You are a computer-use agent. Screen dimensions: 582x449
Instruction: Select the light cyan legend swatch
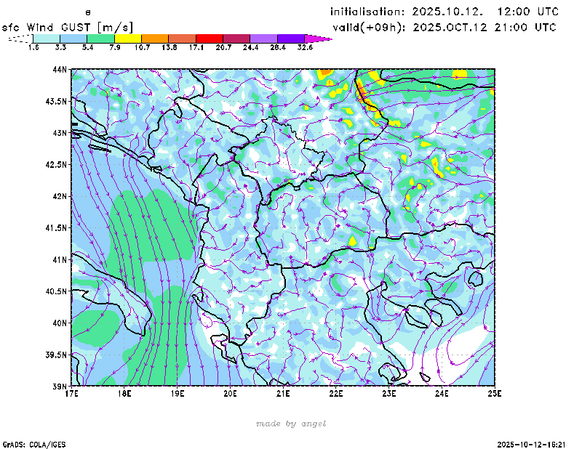coord(47,38)
